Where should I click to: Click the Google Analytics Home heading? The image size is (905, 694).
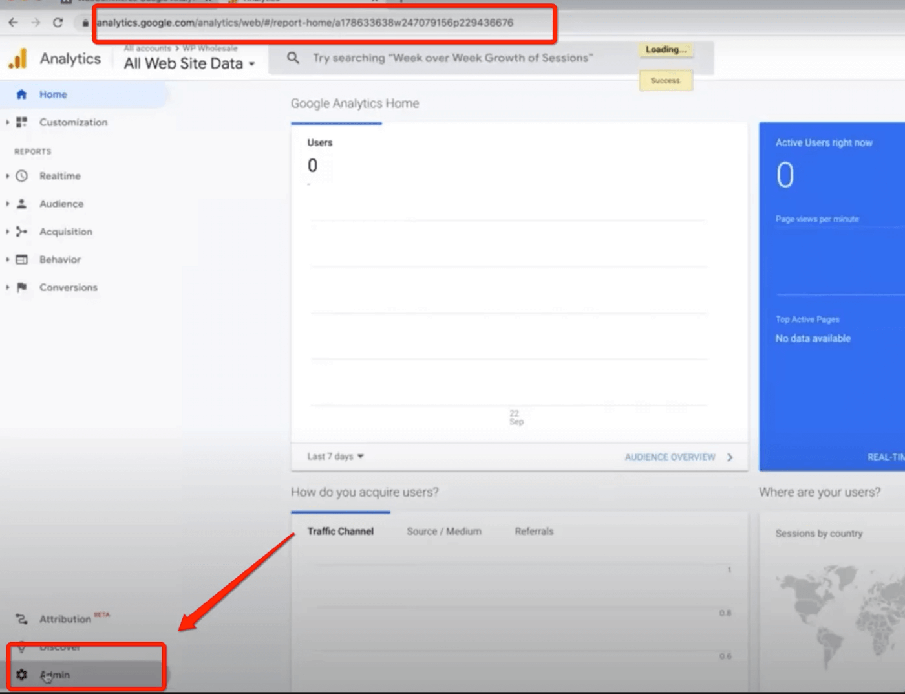point(355,103)
